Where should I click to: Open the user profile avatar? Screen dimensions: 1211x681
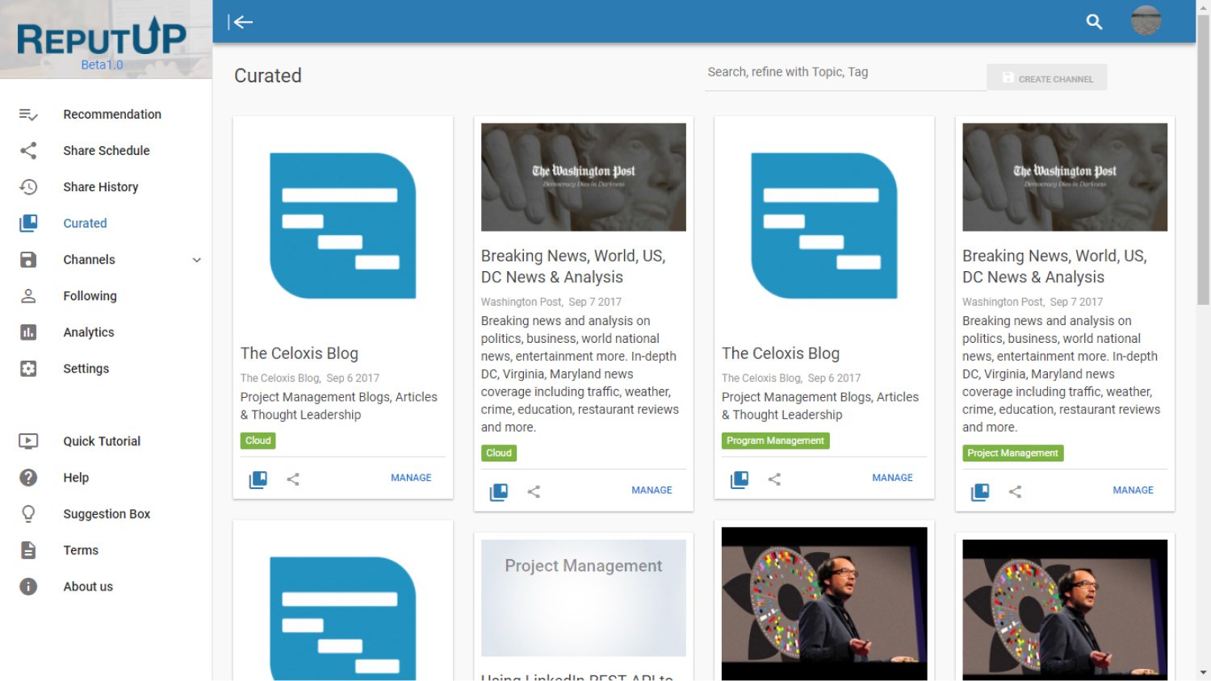tap(1146, 21)
